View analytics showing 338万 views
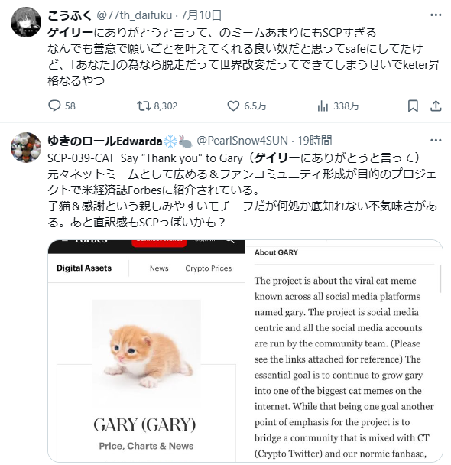This screenshot has width=451, height=465. (x=338, y=106)
